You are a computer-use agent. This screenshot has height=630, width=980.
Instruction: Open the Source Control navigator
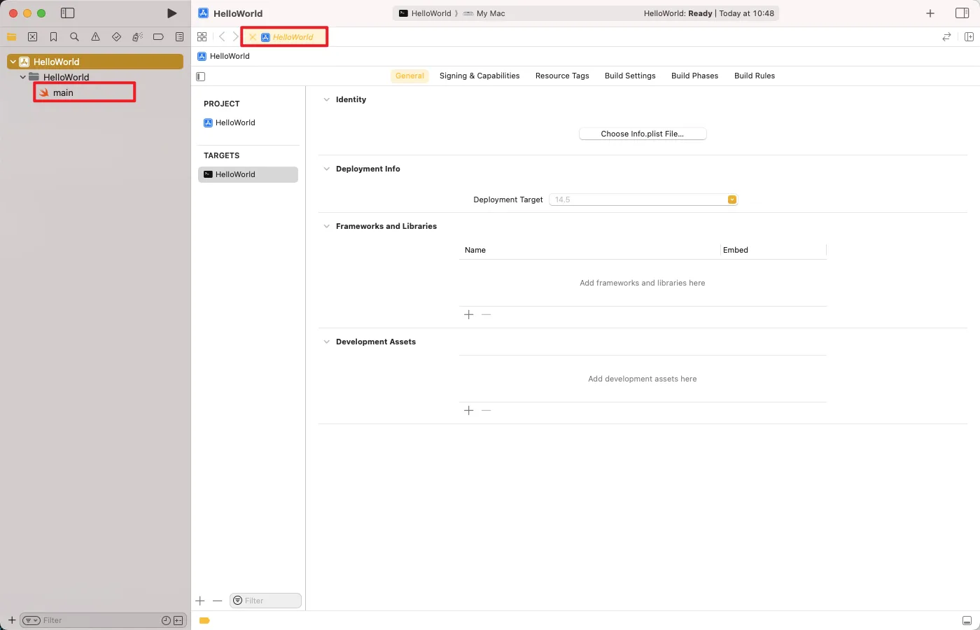coord(32,36)
